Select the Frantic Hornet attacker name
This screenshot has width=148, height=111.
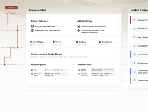(55, 54)
